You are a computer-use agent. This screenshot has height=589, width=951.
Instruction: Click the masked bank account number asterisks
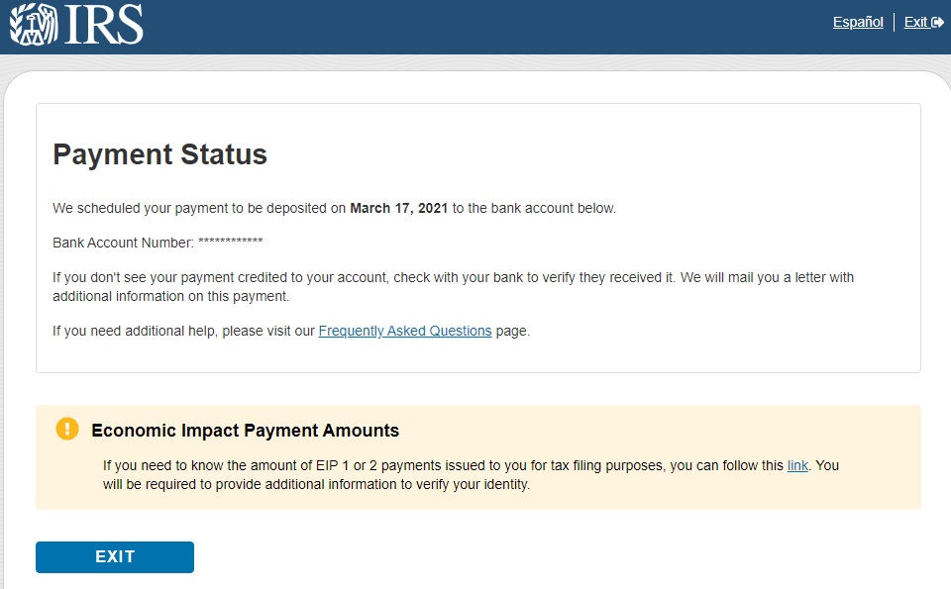[231, 242]
